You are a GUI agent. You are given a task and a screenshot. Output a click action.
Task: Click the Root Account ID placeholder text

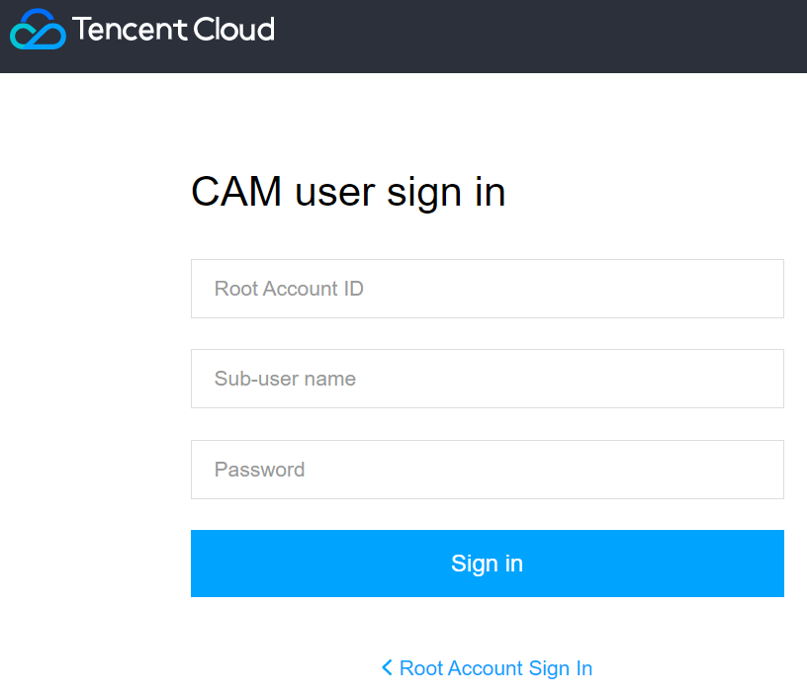289,289
